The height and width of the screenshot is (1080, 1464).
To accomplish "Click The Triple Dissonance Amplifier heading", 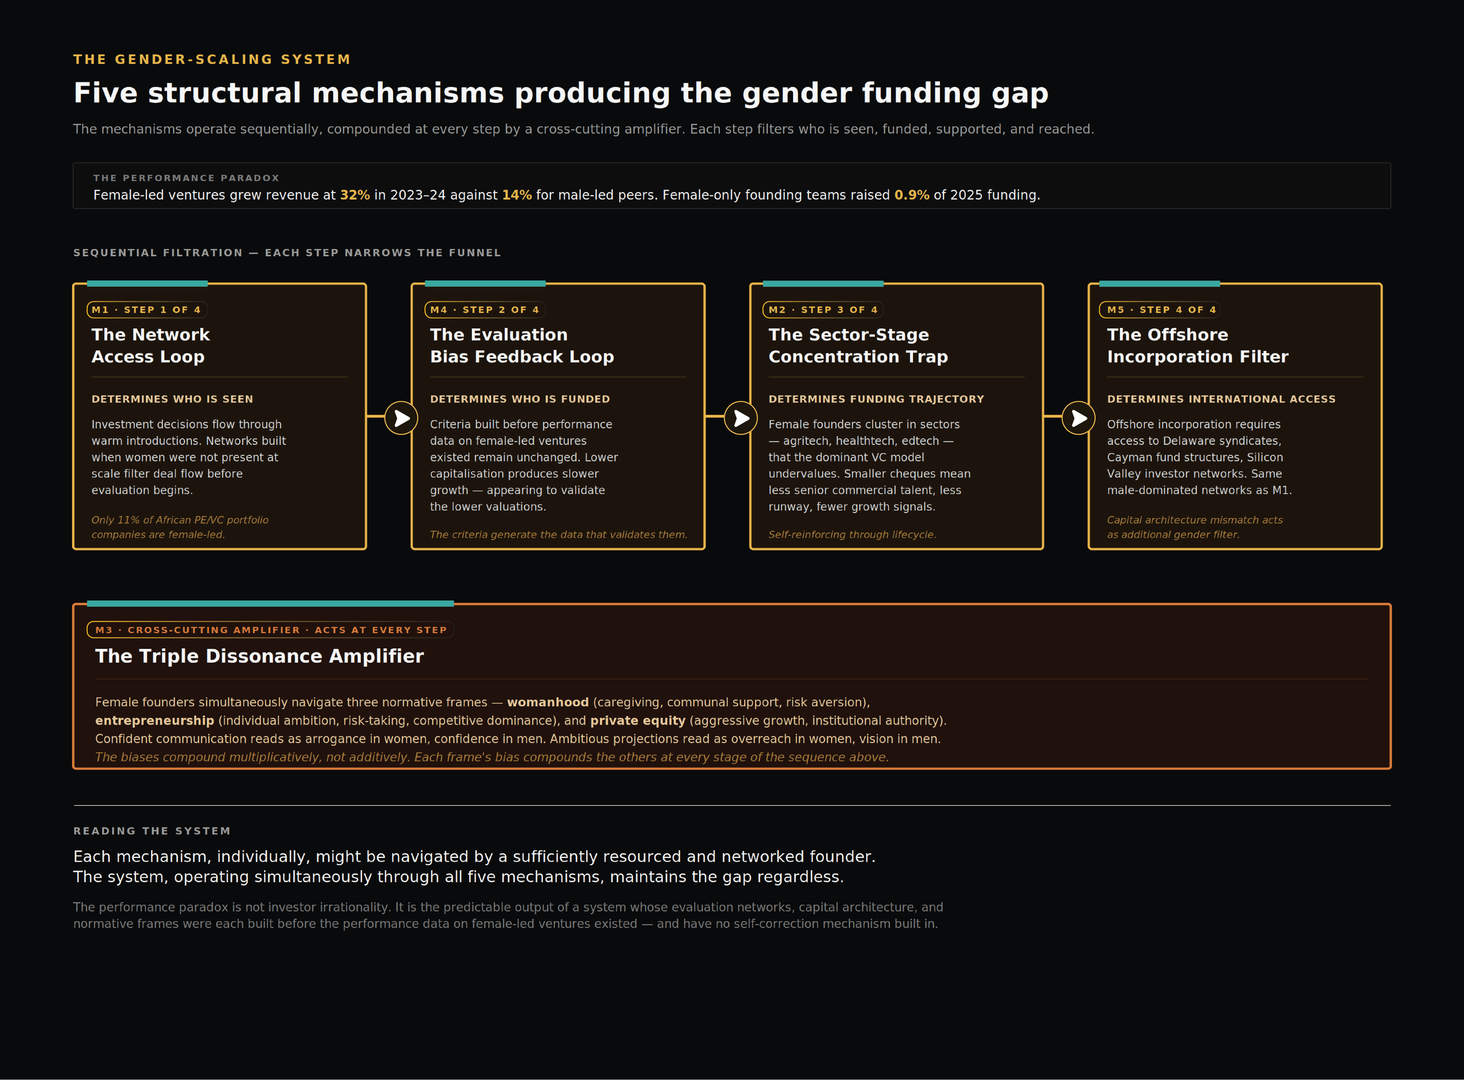I will click(259, 656).
